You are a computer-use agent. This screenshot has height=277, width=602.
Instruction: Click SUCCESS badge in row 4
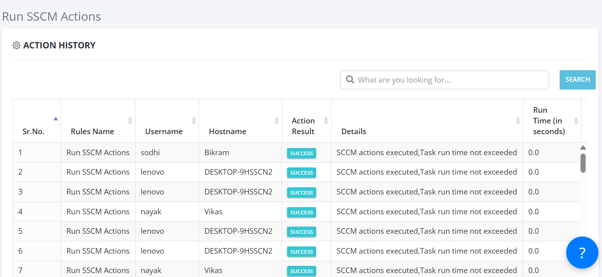click(x=301, y=212)
